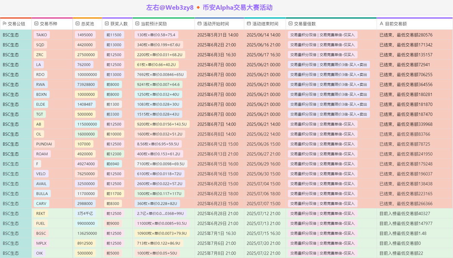Select the ROAM token tag
Viewport: 453px width, 258px height.
[42, 154]
